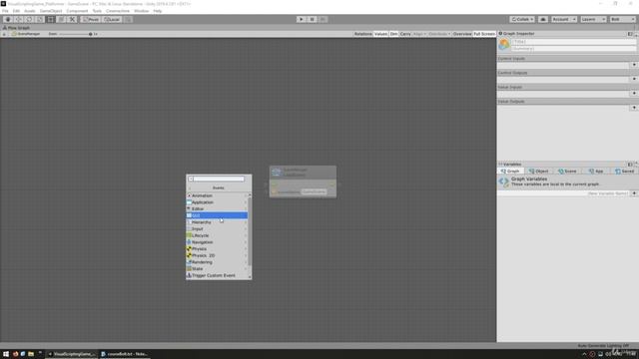Open the File menu
This screenshot has width=639, height=359.
5,11
